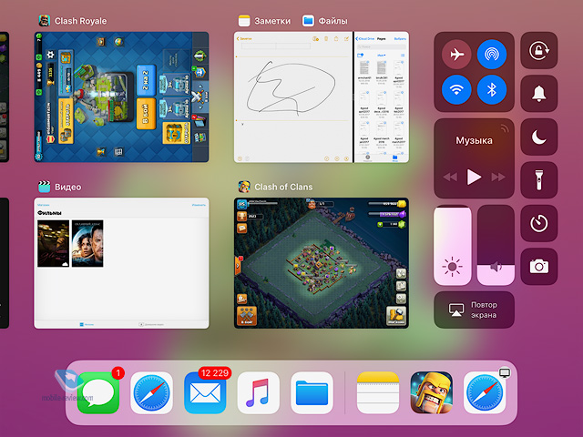Skip to next track in Музыка widget
The image size is (583, 437).
point(498,177)
